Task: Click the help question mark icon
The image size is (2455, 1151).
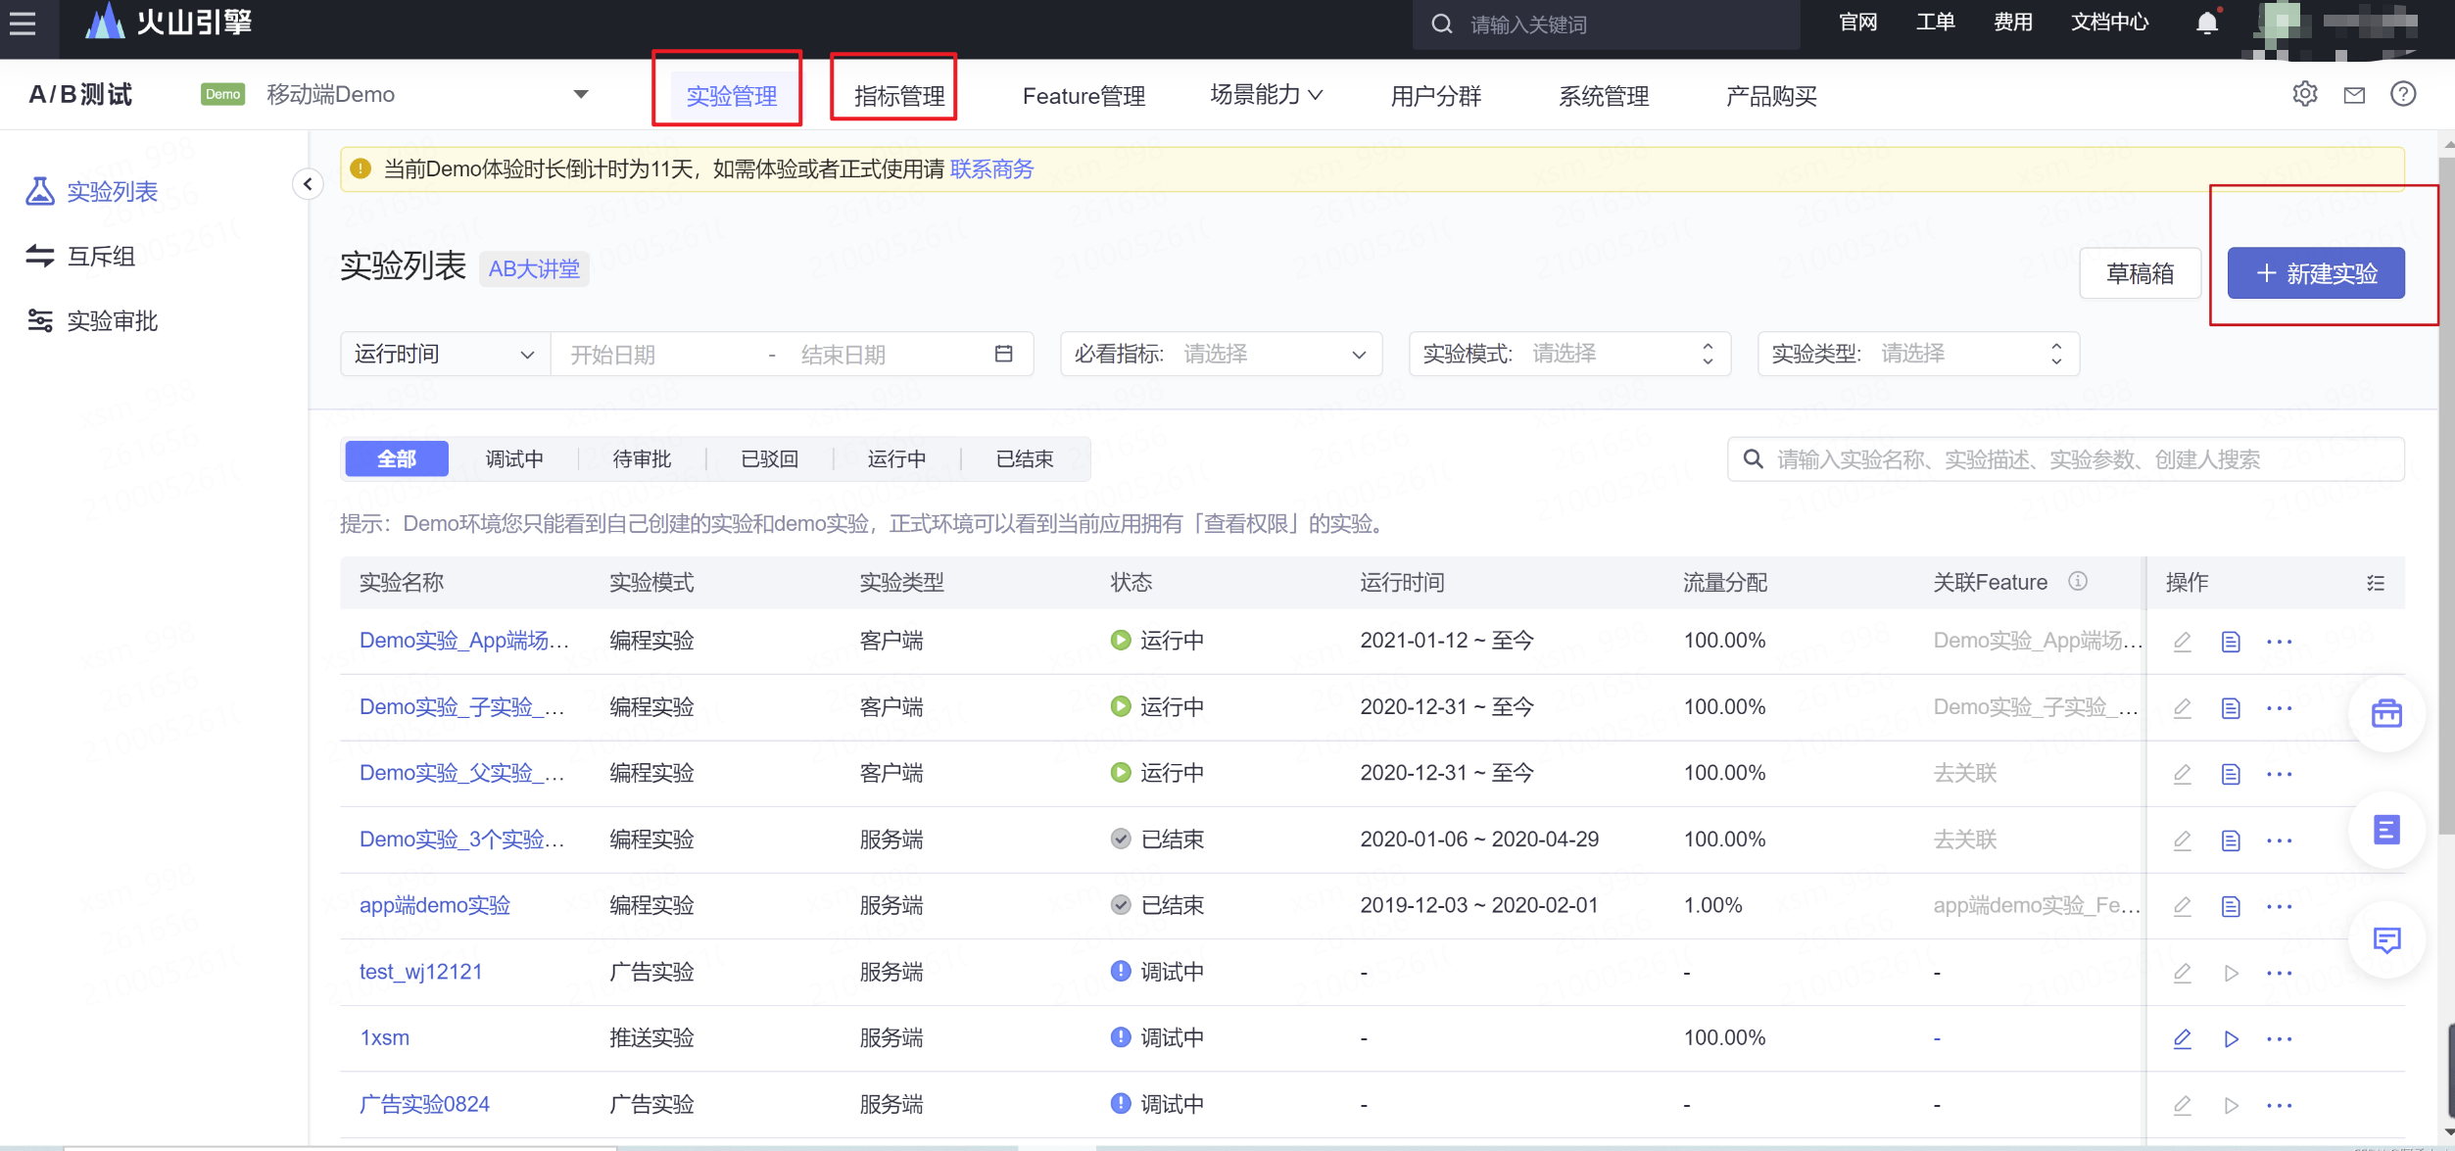Action: coord(2403,94)
